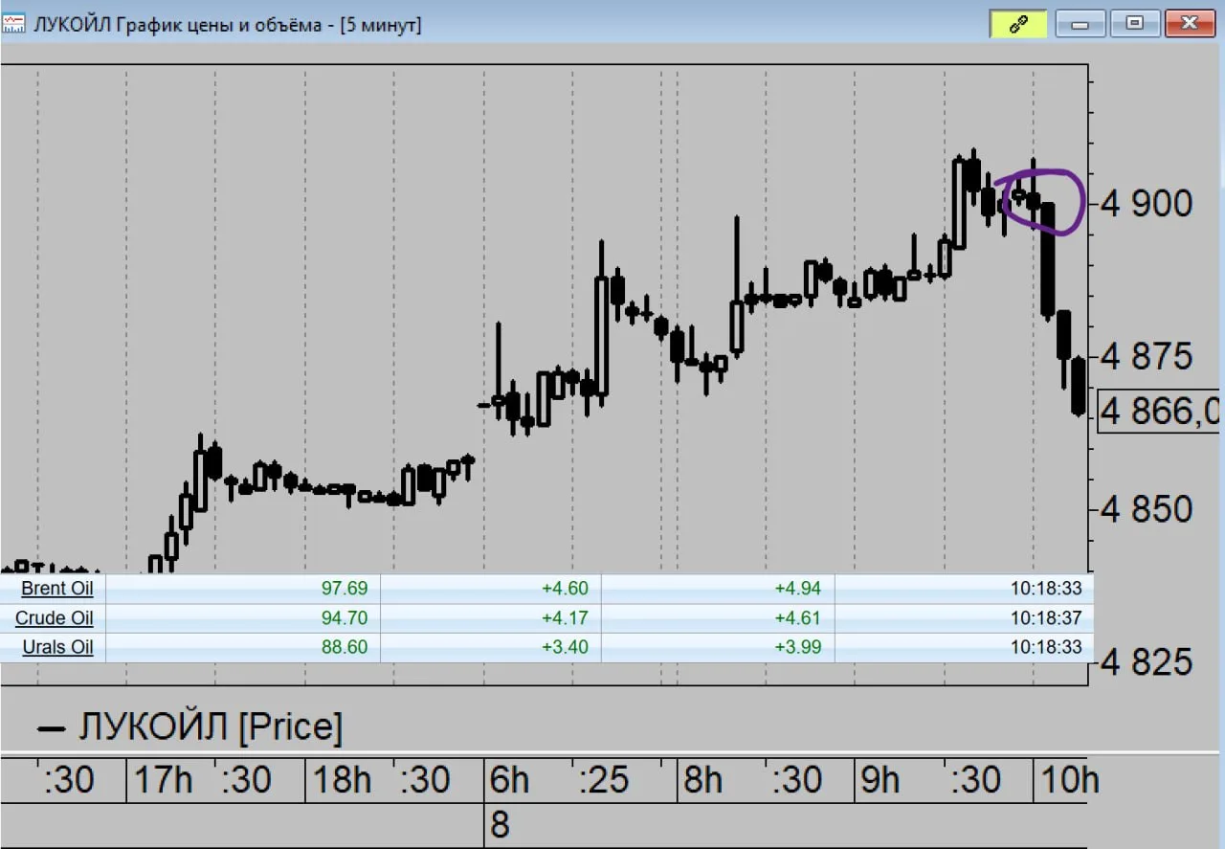1225x849 pixels.
Task: Click Crude Oil change +4.17
Action: tap(565, 618)
